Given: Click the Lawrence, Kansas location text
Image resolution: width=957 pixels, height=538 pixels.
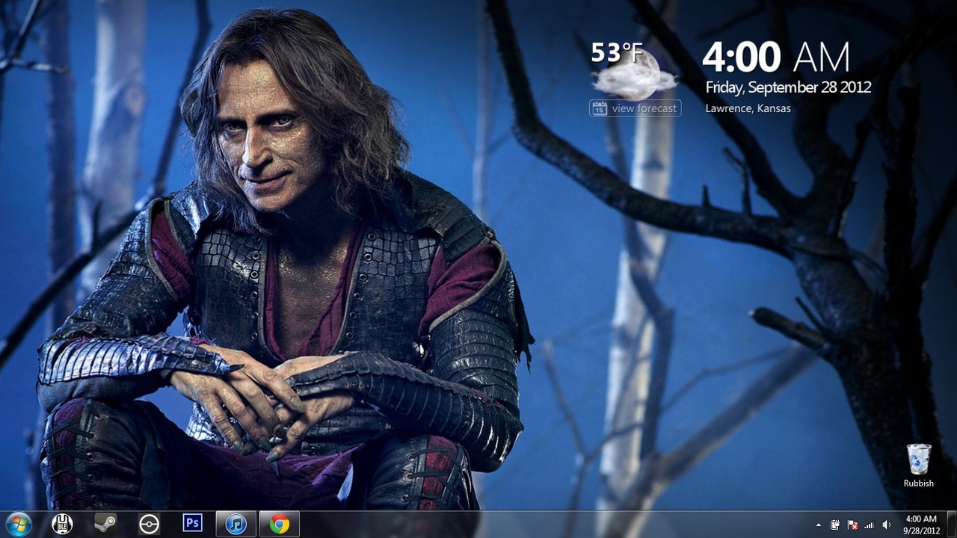Looking at the screenshot, I should click(x=748, y=108).
